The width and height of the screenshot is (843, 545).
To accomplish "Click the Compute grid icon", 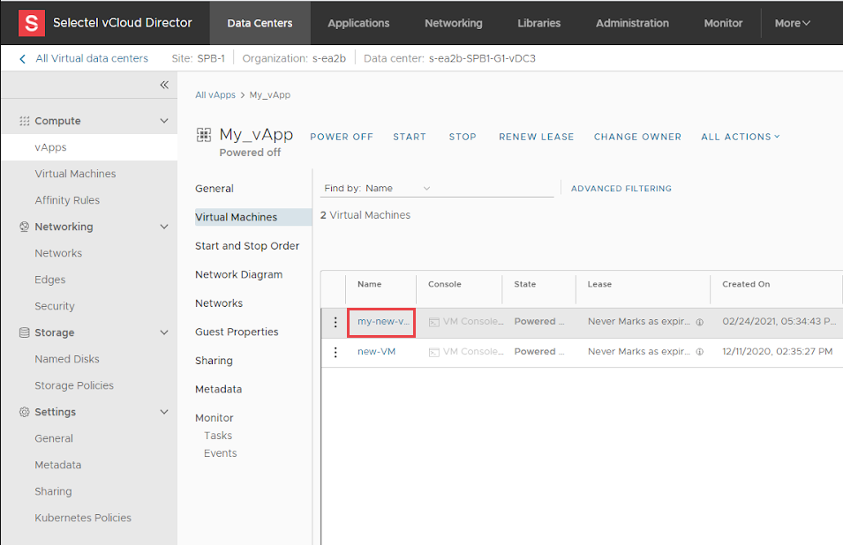I will point(24,121).
